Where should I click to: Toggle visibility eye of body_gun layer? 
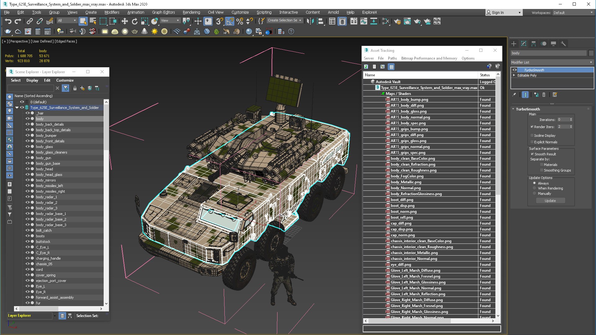click(27, 158)
